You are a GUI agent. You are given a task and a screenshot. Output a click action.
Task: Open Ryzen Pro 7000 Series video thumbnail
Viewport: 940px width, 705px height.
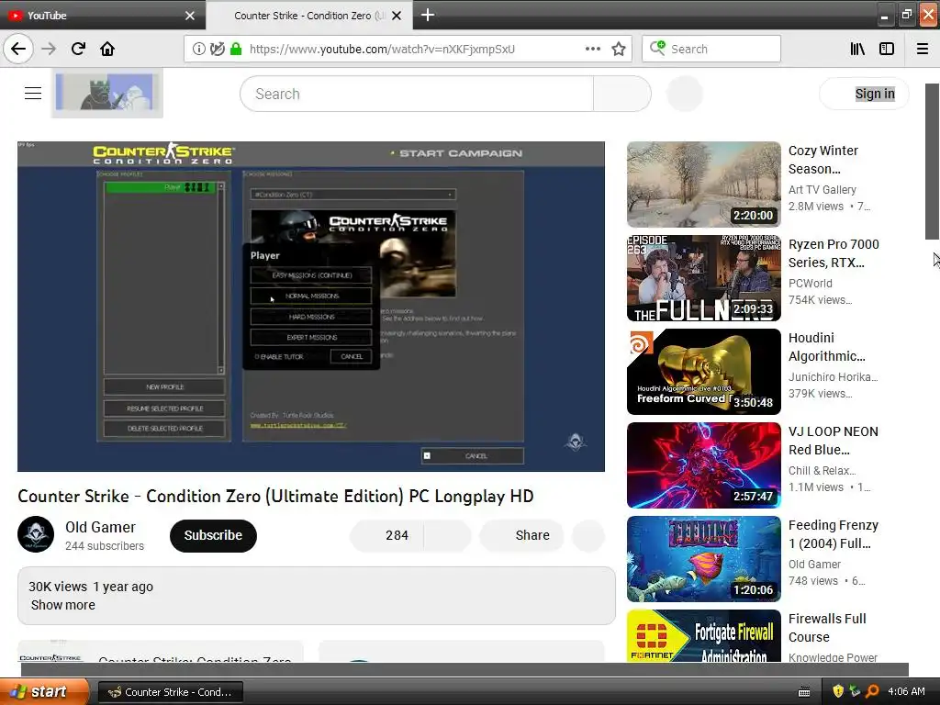pos(704,278)
